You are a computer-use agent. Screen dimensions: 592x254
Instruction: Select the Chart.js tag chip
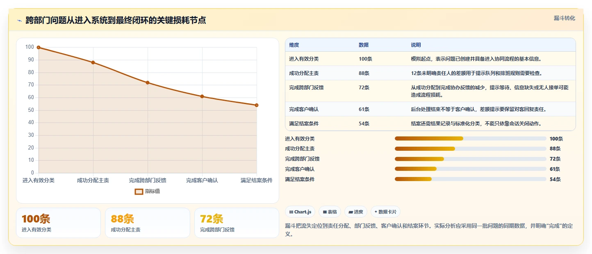pyautogui.click(x=300, y=212)
